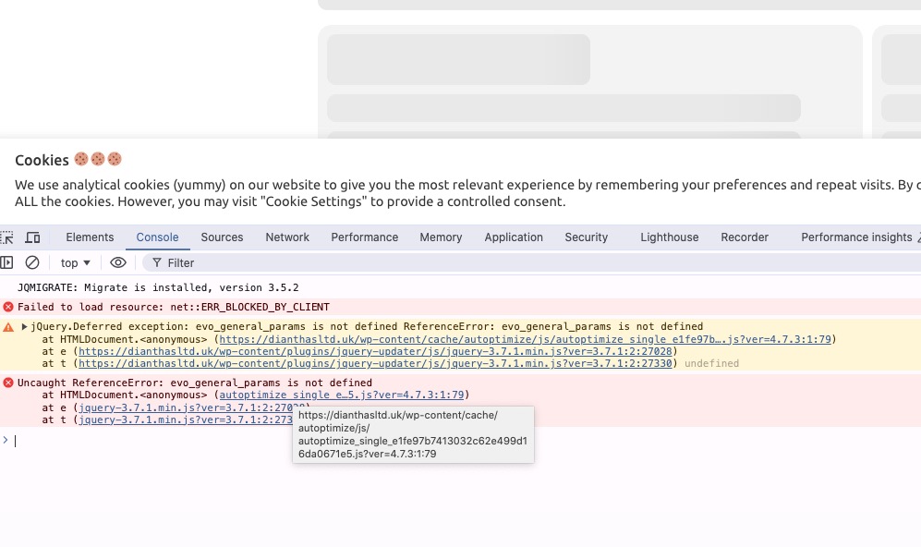Clear the console with the ban icon
This screenshot has width=921, height=547.
coord(32,262)
